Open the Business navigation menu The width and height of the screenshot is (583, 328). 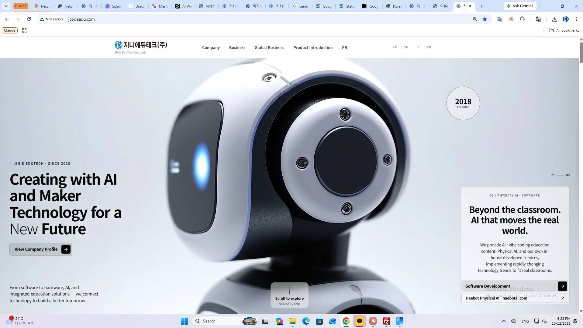click(x=237, y=47)
